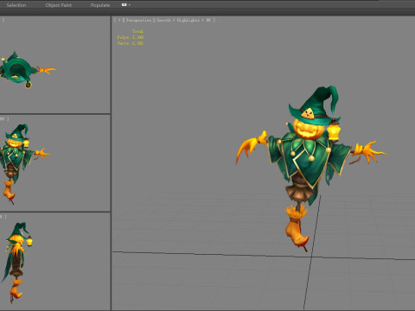The image size is (415, 311).
Task: Click the Polys count statistic
Action: tap(131, 37)
